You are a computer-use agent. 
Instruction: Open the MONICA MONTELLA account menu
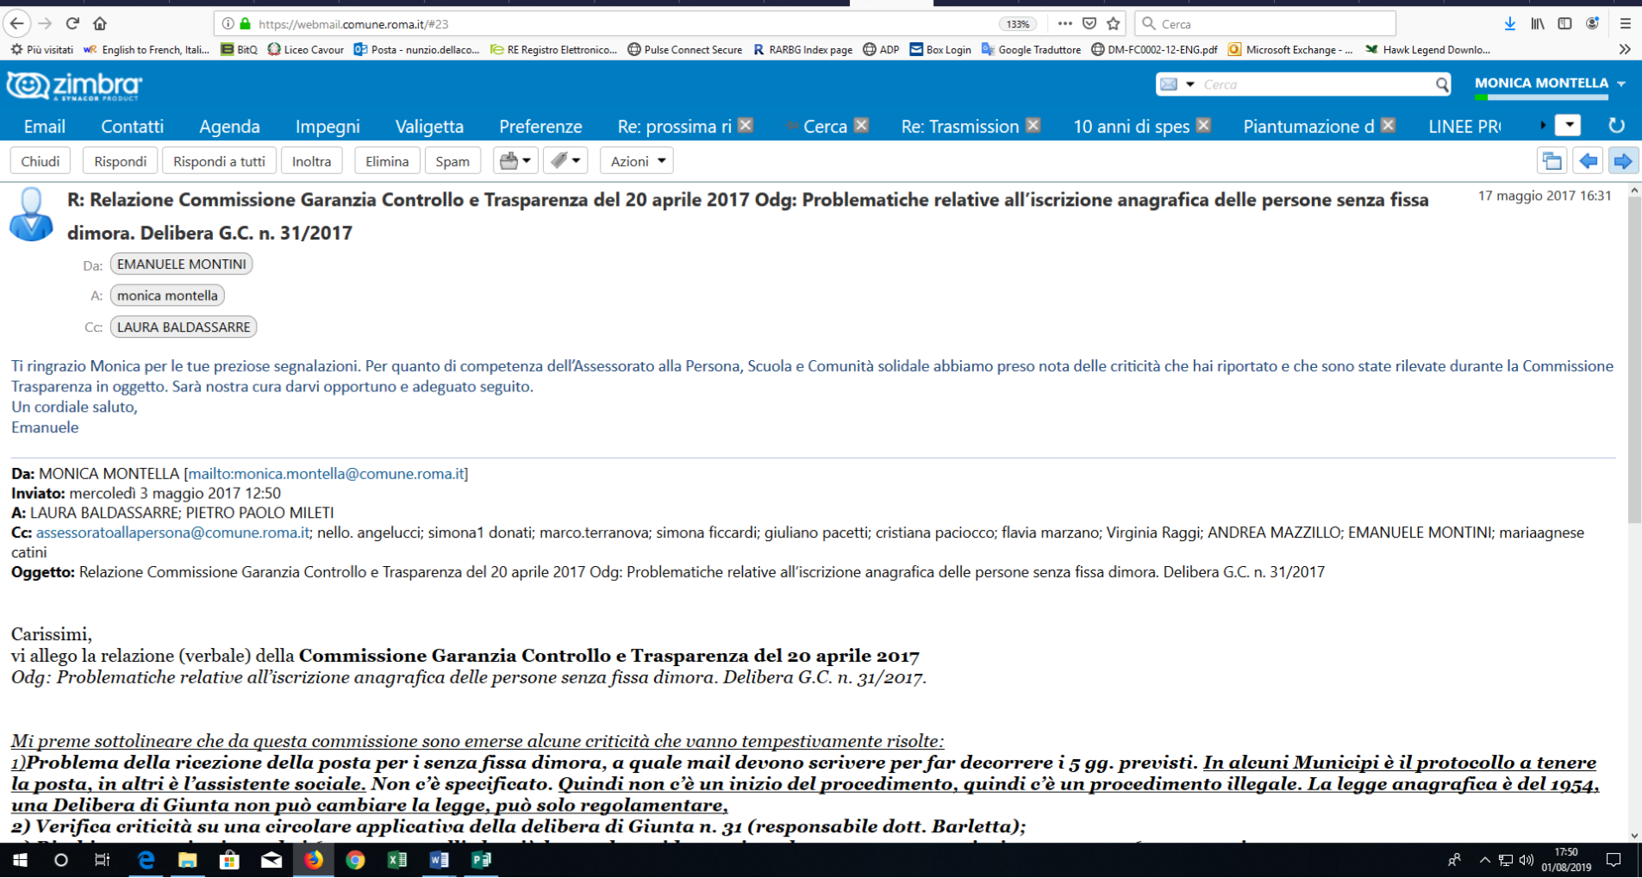[x=1550, y=84]
